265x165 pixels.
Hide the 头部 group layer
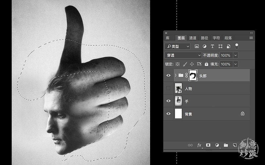click(169, 76)
